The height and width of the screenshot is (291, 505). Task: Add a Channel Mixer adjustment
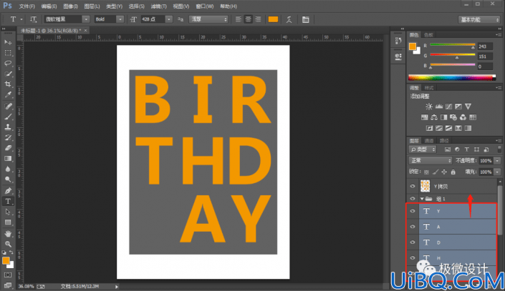click(x=463, y=117)
